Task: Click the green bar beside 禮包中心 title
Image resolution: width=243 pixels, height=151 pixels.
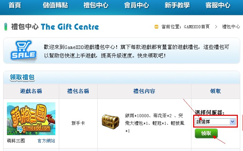Action: pos(6,27)
